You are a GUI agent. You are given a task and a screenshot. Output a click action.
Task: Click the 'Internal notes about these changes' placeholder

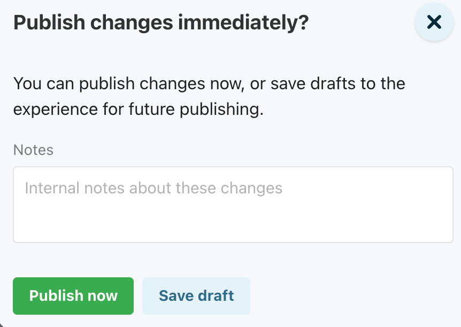153,188
